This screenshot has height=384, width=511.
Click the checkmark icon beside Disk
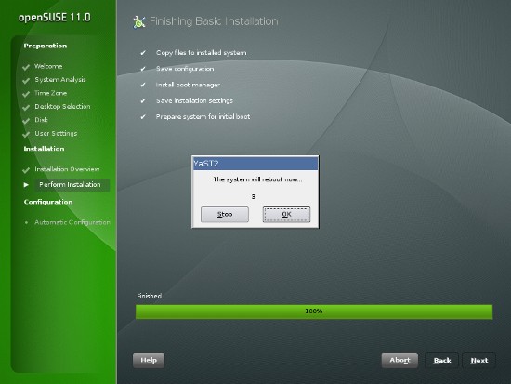pyautogui.click(x=26, y=121)
